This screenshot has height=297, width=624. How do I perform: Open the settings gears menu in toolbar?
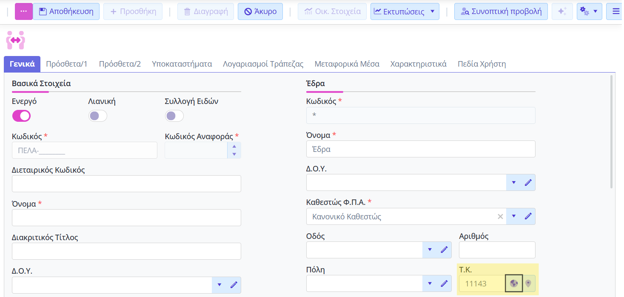pos(589,11)
